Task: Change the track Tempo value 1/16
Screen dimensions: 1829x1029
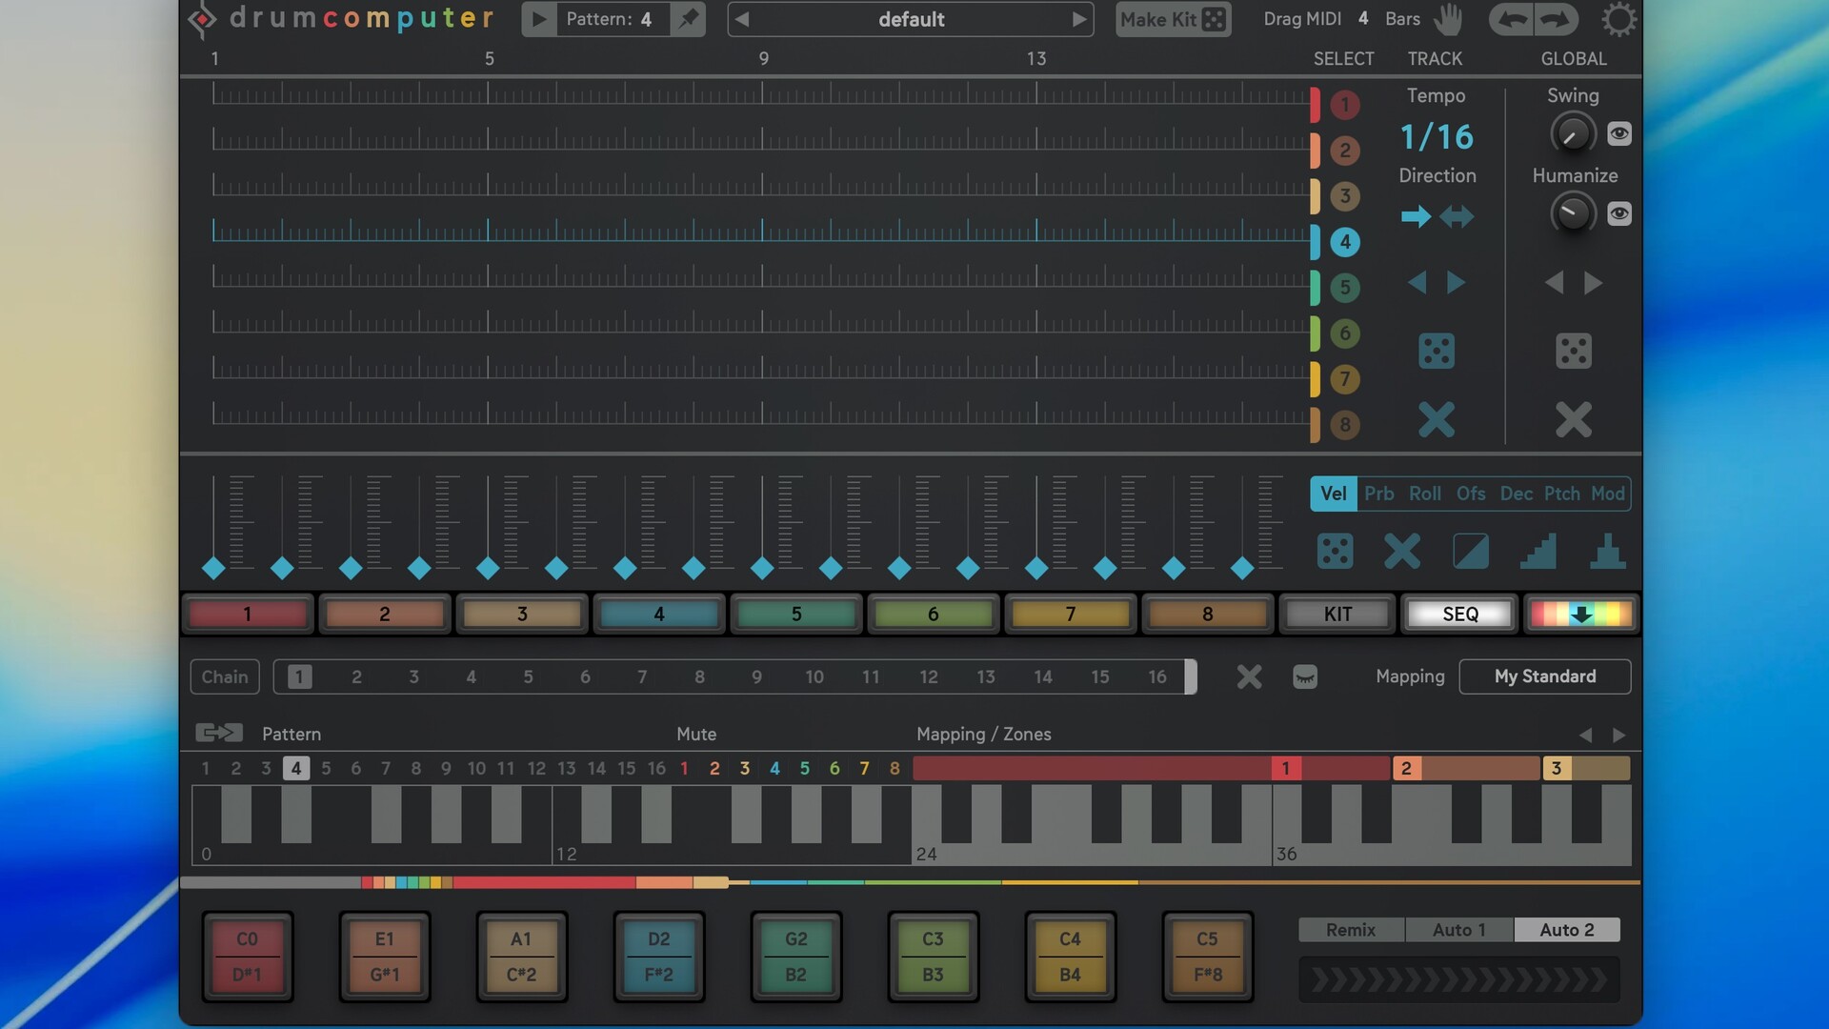Action: pyautogui.click(x=1437, y=137)
